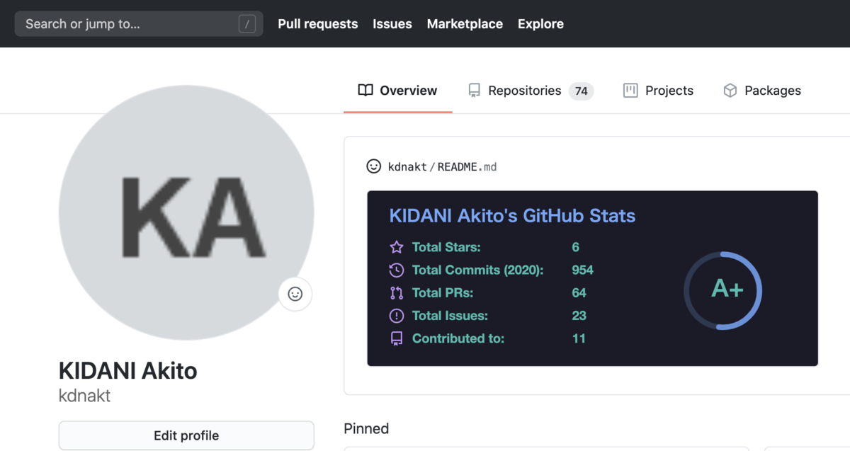The image size is (850, 451).
Task: Click the project board icon beside Projects
Action: pos(630,91)
